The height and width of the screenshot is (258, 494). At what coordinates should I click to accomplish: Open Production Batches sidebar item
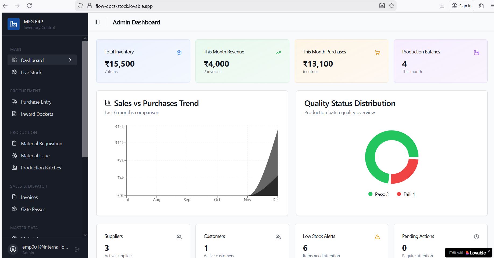41,168
